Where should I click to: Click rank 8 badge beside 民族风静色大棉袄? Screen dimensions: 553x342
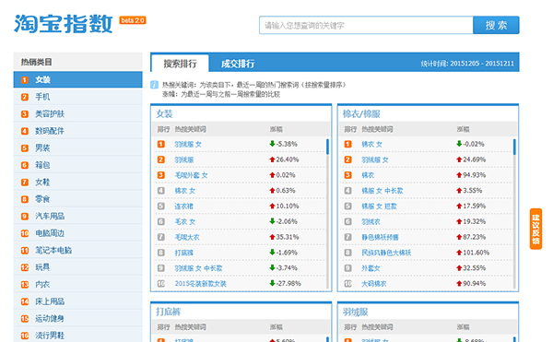[x=347, y=253]
